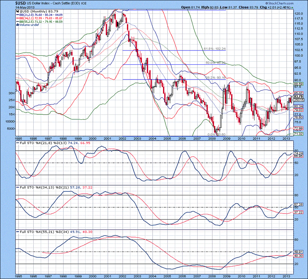
Task: Click the 5000 label on the volume axis
Action: 11,129
